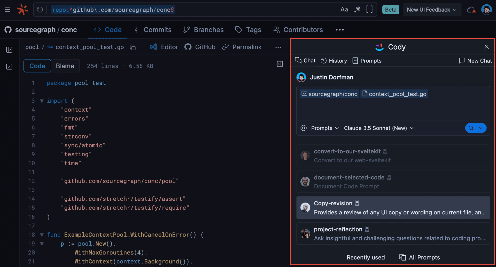
Task: Collapse the import block at line 3
Action: 42,101
